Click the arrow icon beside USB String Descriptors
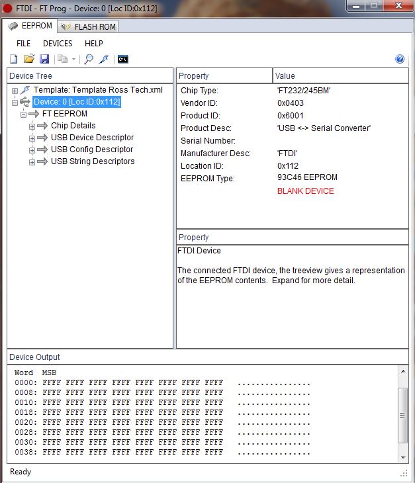The height and width of the screenshot is (483, 415). [x=42, y=161]
